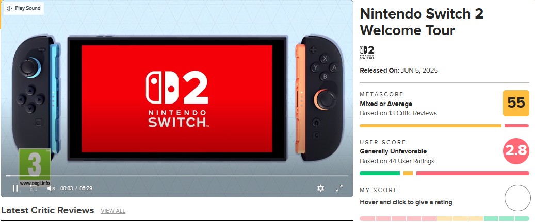Click the Play Sound button
Image resolution: width=535 pixels, height=223 pixels.
coord(24,8)
